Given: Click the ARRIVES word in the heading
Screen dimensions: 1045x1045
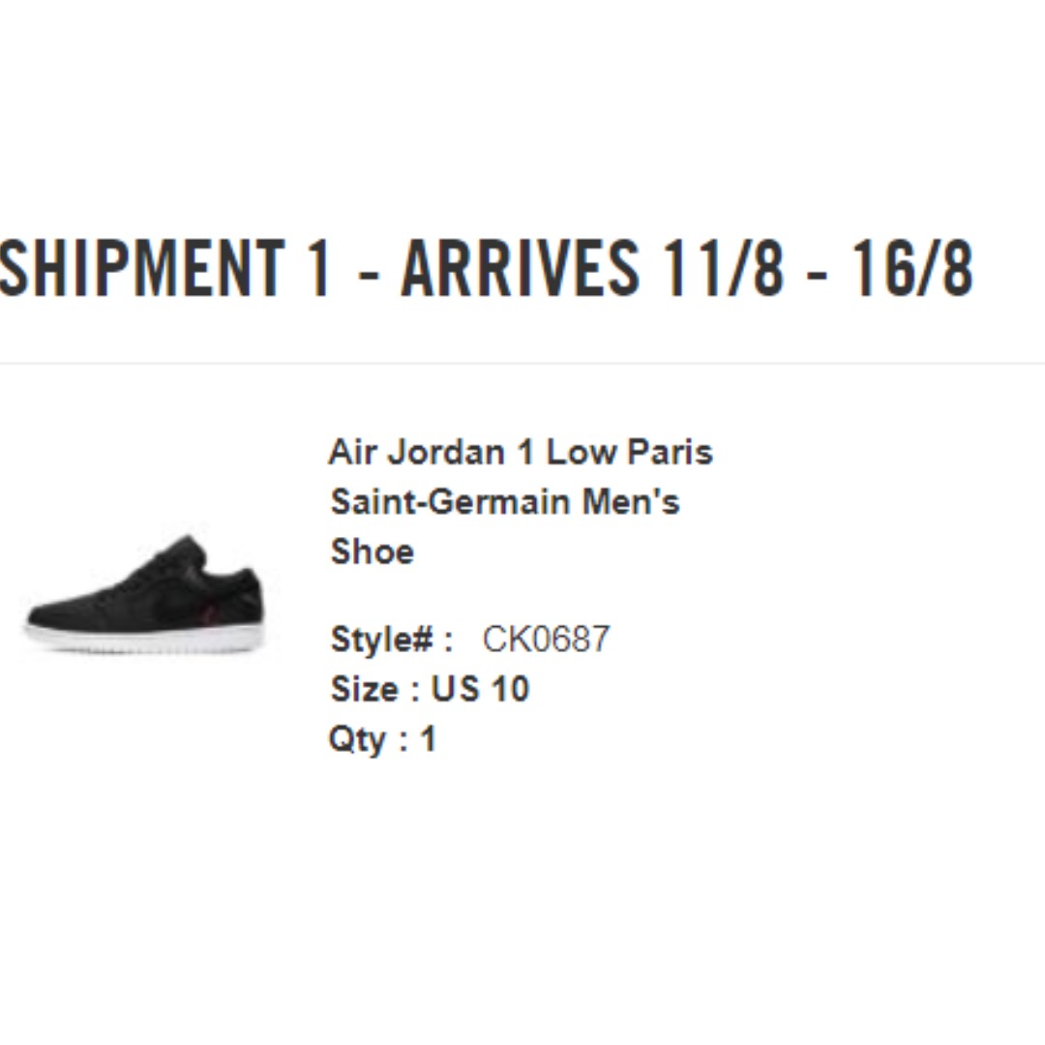Looking at the screenshot, I should coord(520,268).
